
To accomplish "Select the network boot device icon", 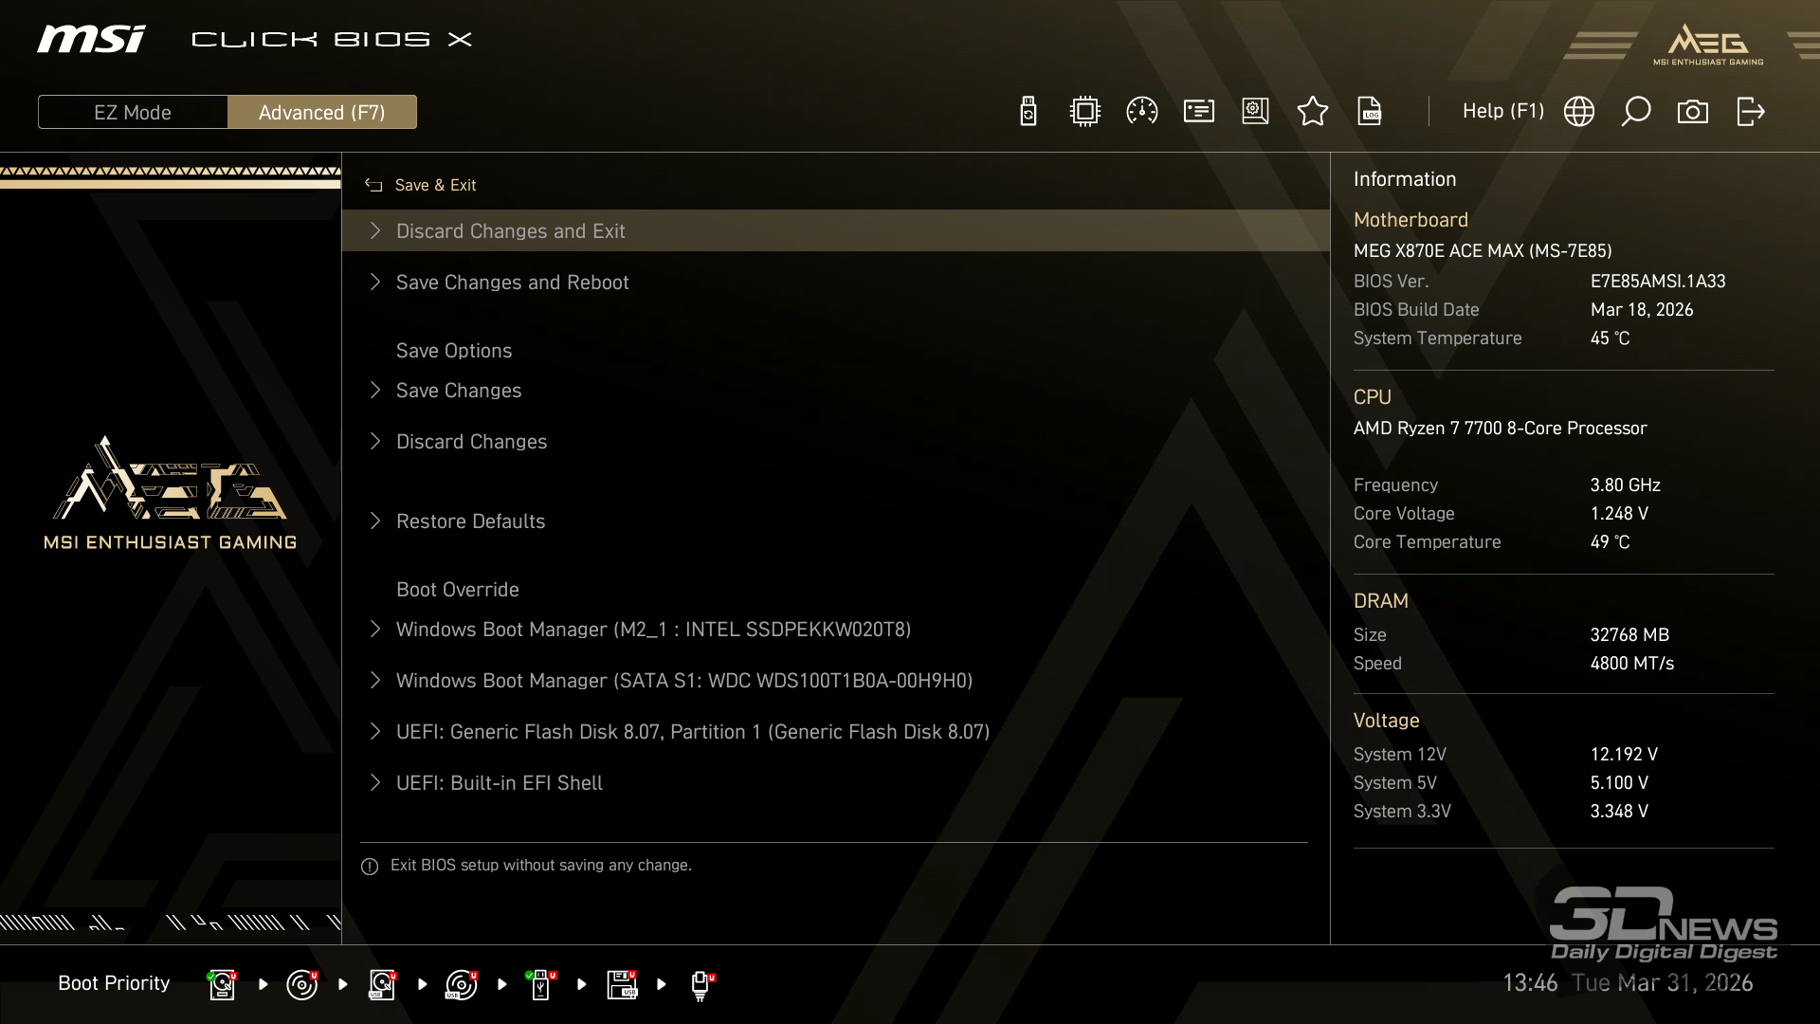I will (701, 984).
